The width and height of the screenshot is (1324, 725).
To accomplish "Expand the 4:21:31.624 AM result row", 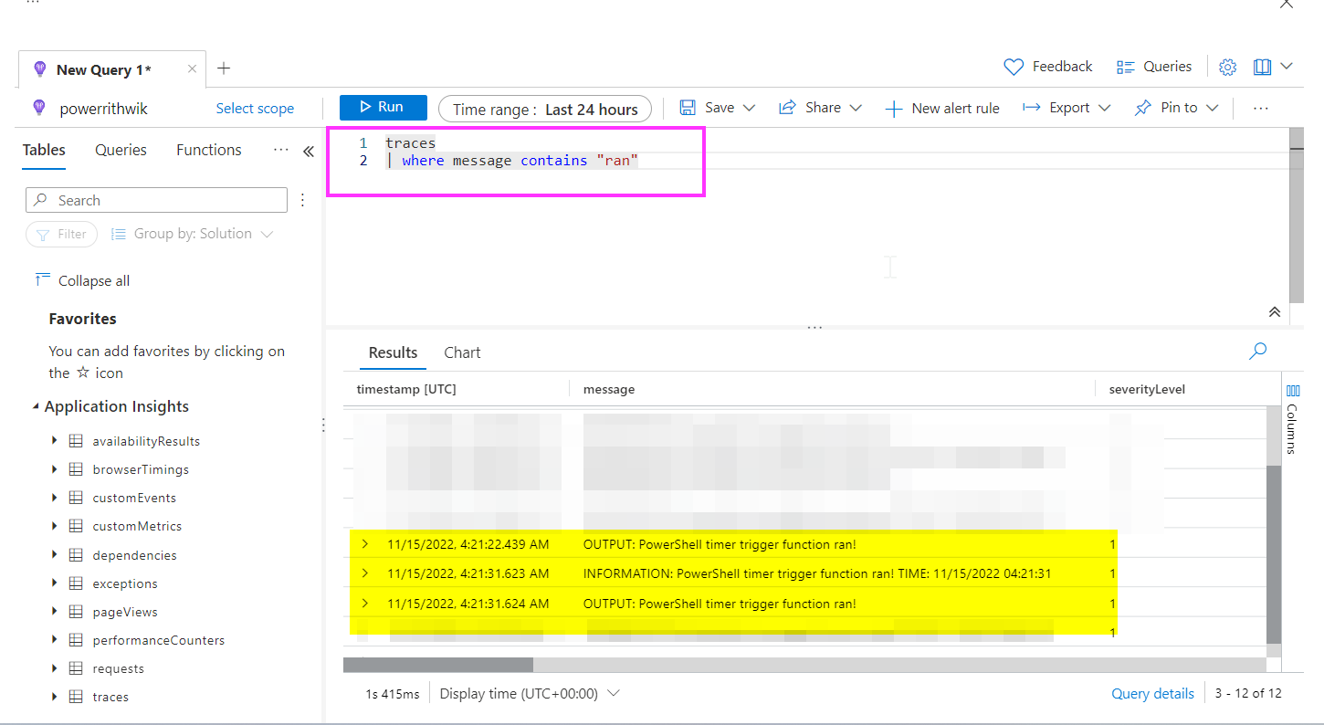I will (x=365, y=604).
